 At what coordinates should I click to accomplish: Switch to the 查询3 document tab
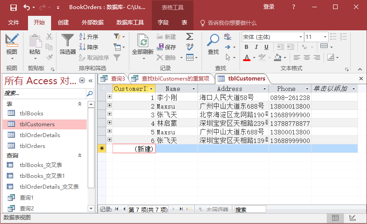(x=113, y=78)
